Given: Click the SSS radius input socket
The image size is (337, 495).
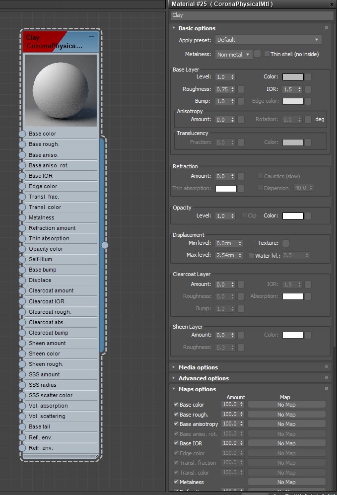Looking at the screenshot, I should click(22, 385).
